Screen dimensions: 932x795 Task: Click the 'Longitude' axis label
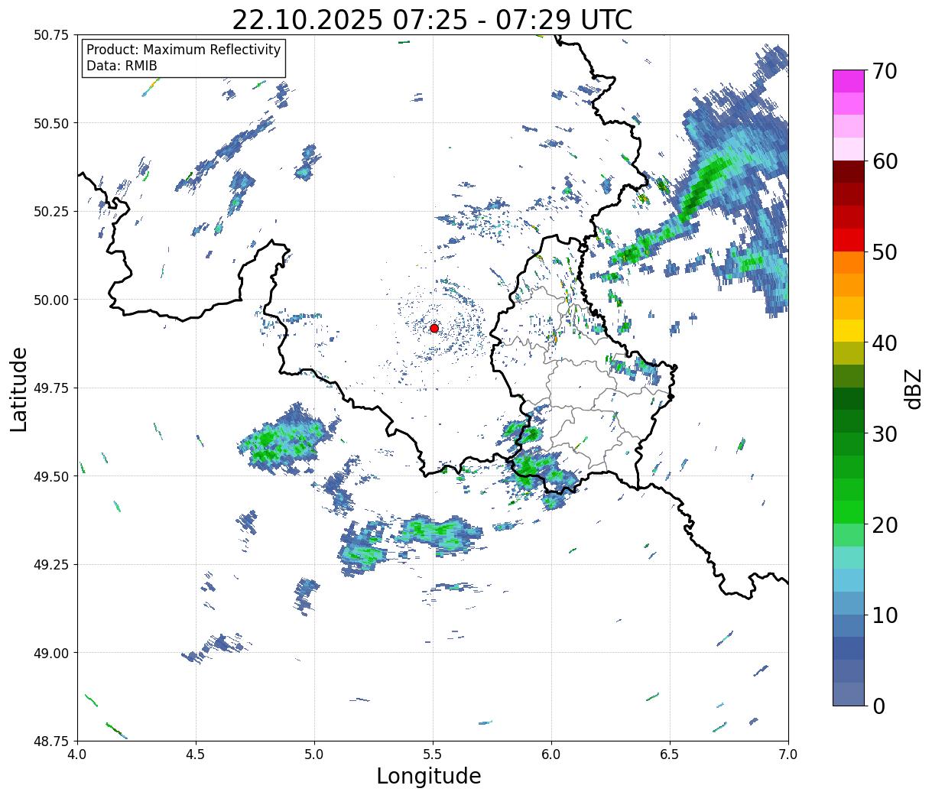point(429,776)
